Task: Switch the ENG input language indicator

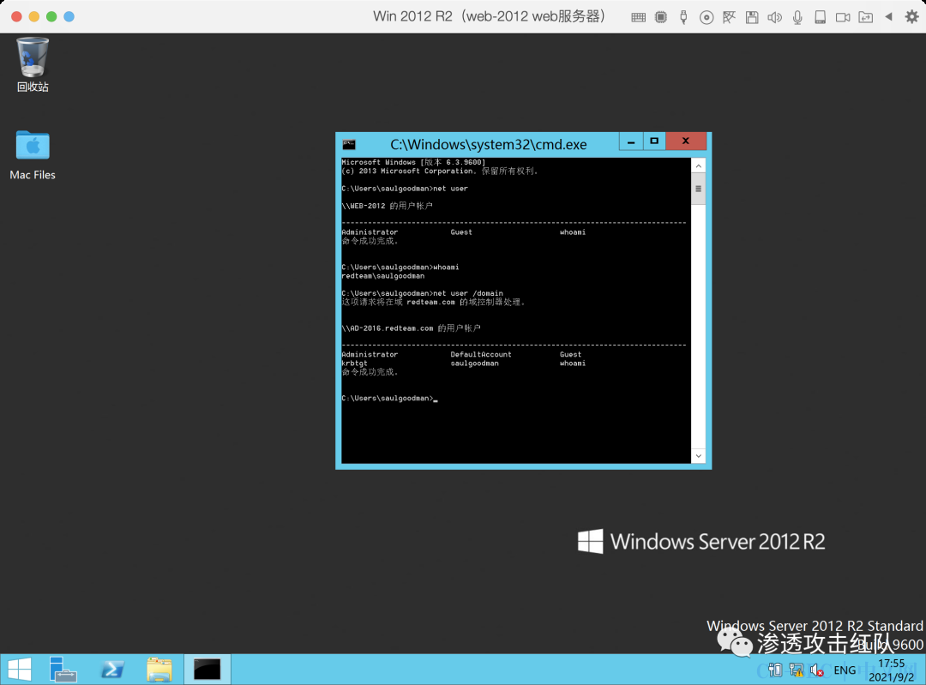Action: pos(845,670)
